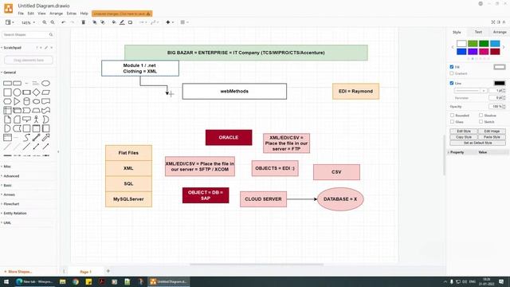
Task: Add a new page with plus icon
Action: (108, 271)
